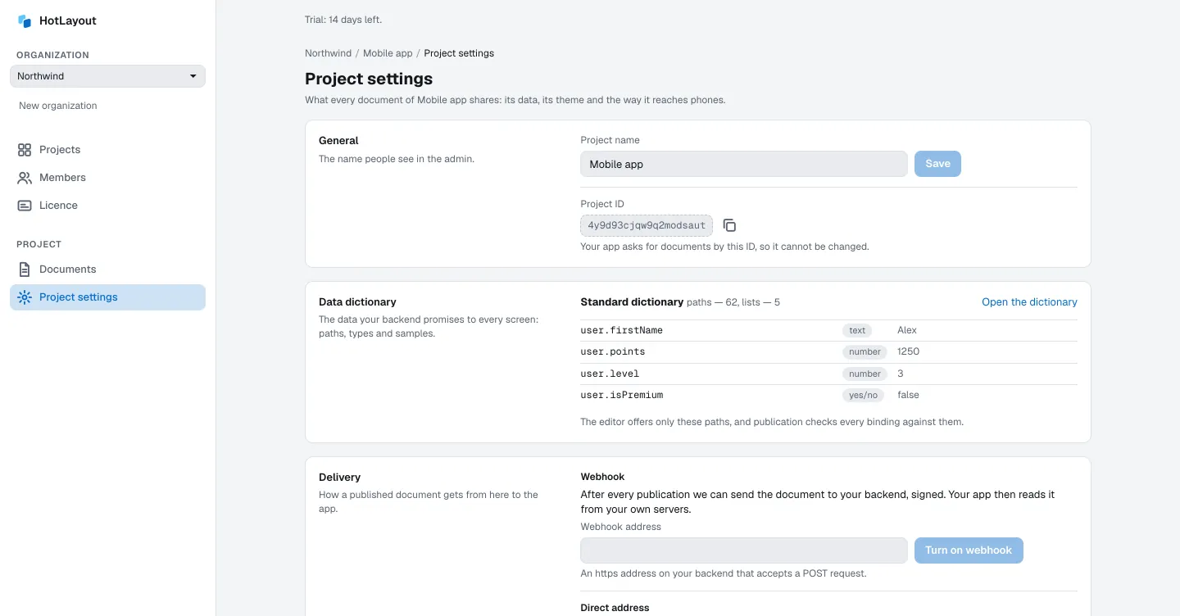Open Projects in the sidebar
This screenshot has width=1180, height=616.
(107, 150)
